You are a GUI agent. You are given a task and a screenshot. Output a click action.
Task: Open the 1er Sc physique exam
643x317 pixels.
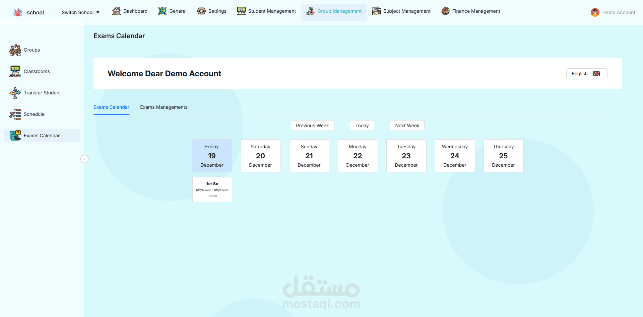tap(212, 190)
